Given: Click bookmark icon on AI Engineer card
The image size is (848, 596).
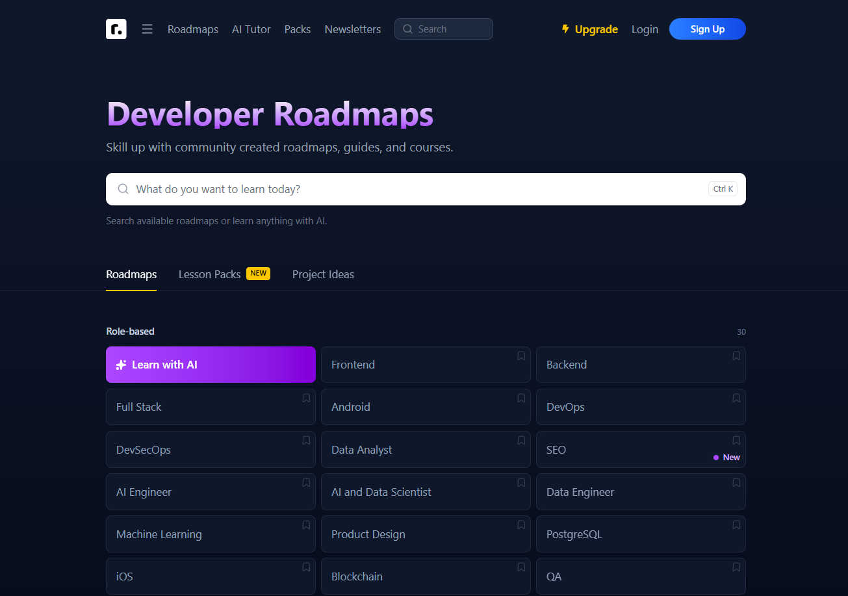Looking at the screenshot, I should (306, 483).
